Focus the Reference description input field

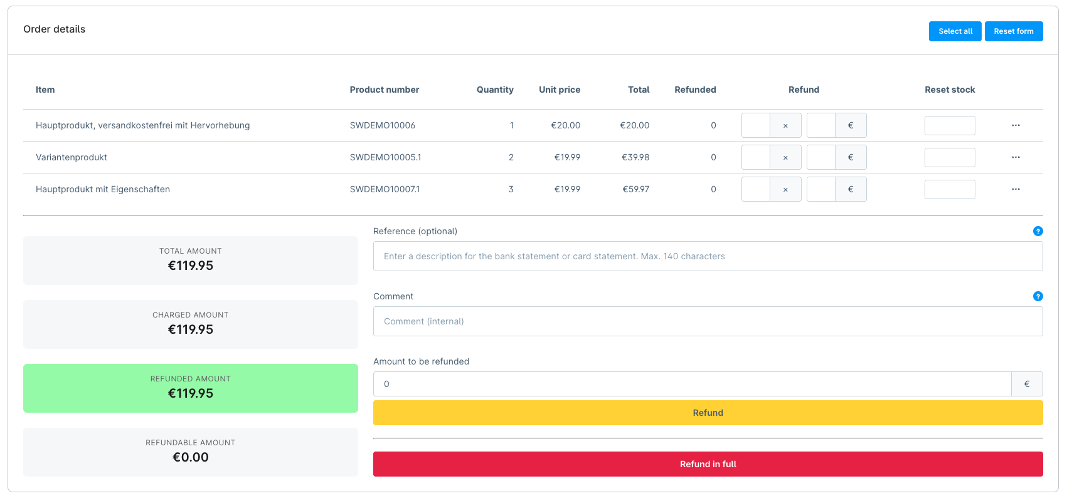pyautogui.click(x=708, y=256)
